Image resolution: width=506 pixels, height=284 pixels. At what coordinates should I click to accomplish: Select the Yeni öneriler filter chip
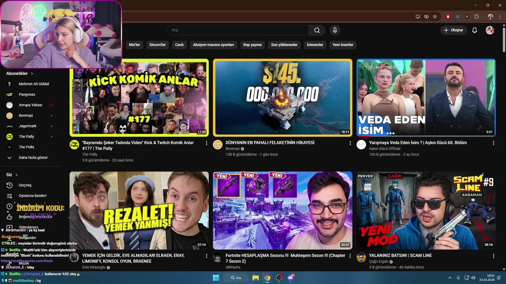[x=343, y=45]
